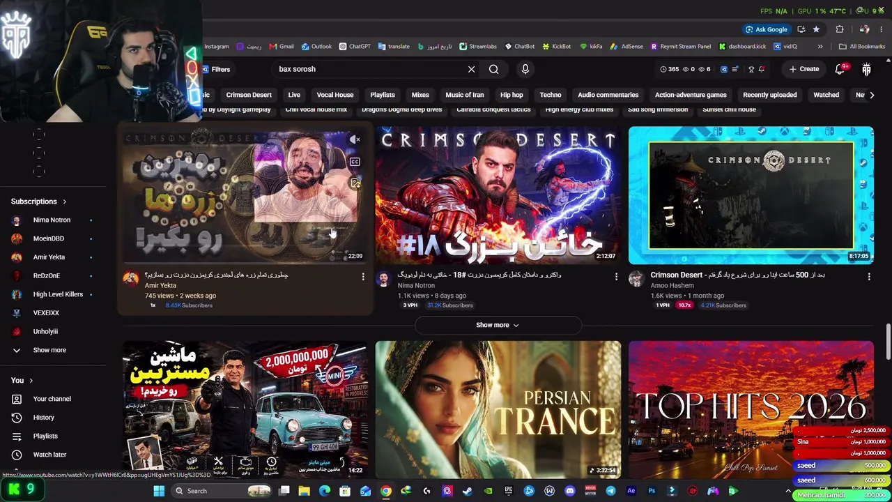The height and width of the screenshot is (502, 892).
Task: Open the AdSense bookmark
Action: coord(626,47)
